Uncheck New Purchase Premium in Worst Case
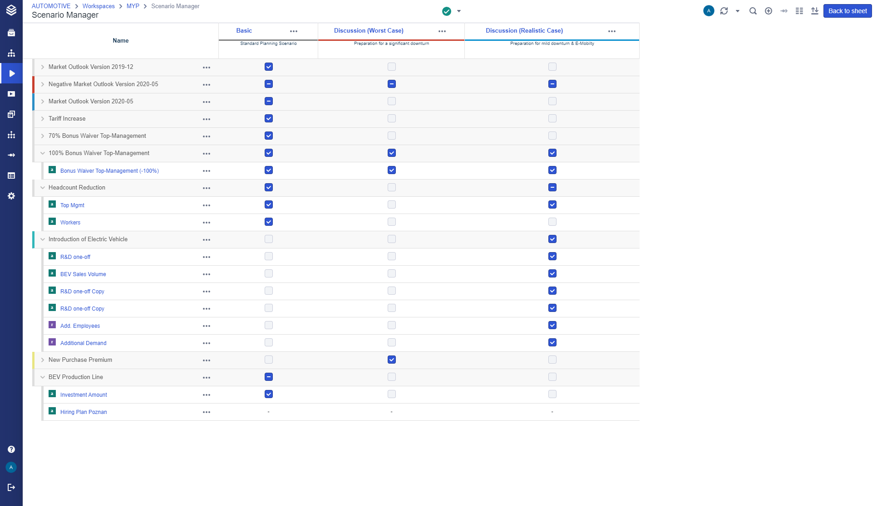 [392, 360]
